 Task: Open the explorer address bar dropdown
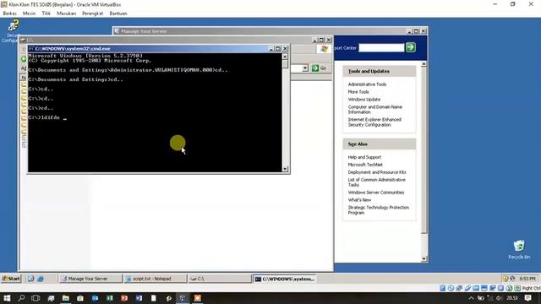pyautogui.click(x=305, y=68)
